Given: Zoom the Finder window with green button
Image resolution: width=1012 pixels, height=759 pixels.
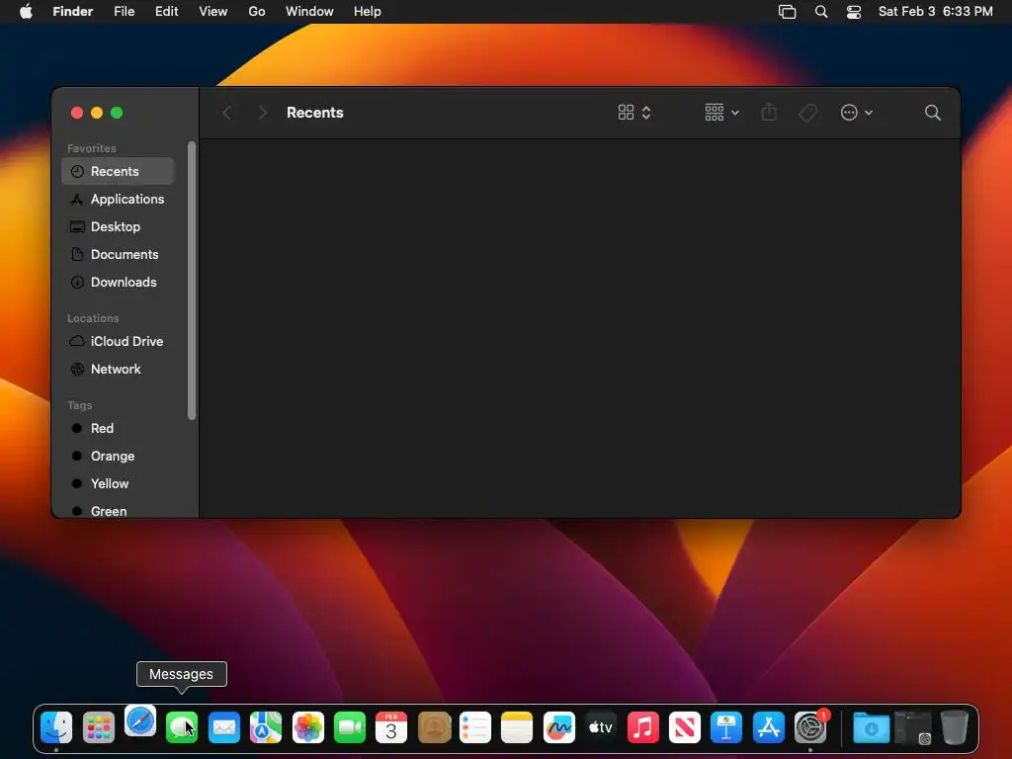Looking at the screenshot, I should (117, 113).
